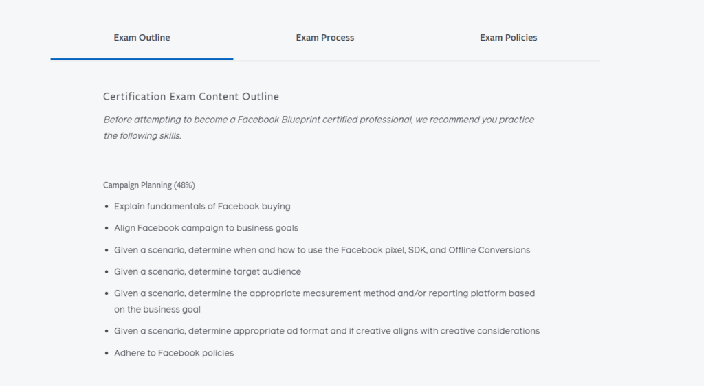This screenshot has width=704, height=386.
Task: Click the appropriate ad format creative item
Action: click(327, 331)
